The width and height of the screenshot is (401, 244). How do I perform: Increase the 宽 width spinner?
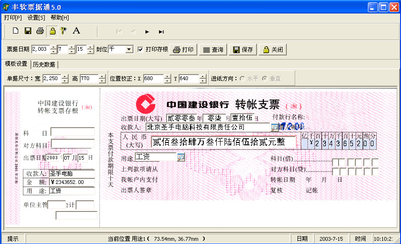65,76
